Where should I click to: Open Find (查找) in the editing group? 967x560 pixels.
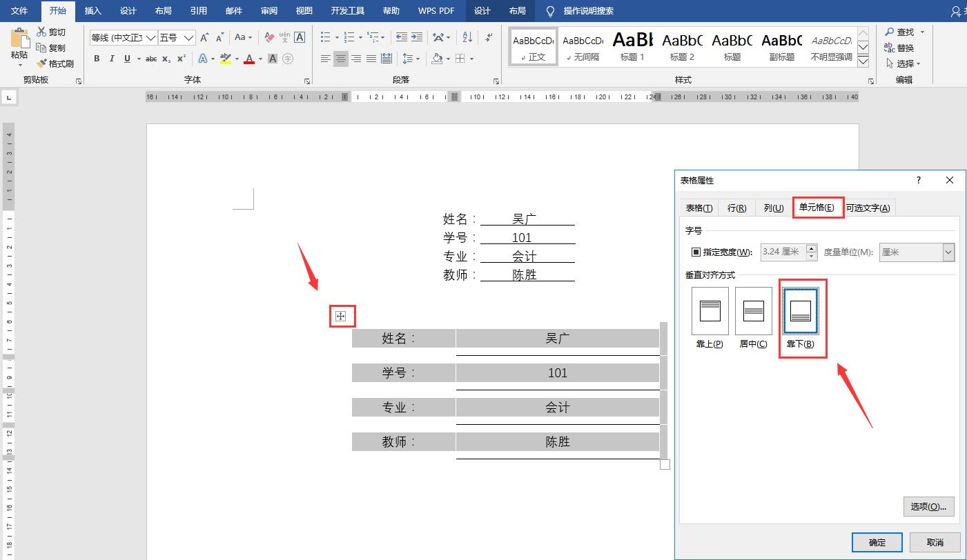click(903, 32)
